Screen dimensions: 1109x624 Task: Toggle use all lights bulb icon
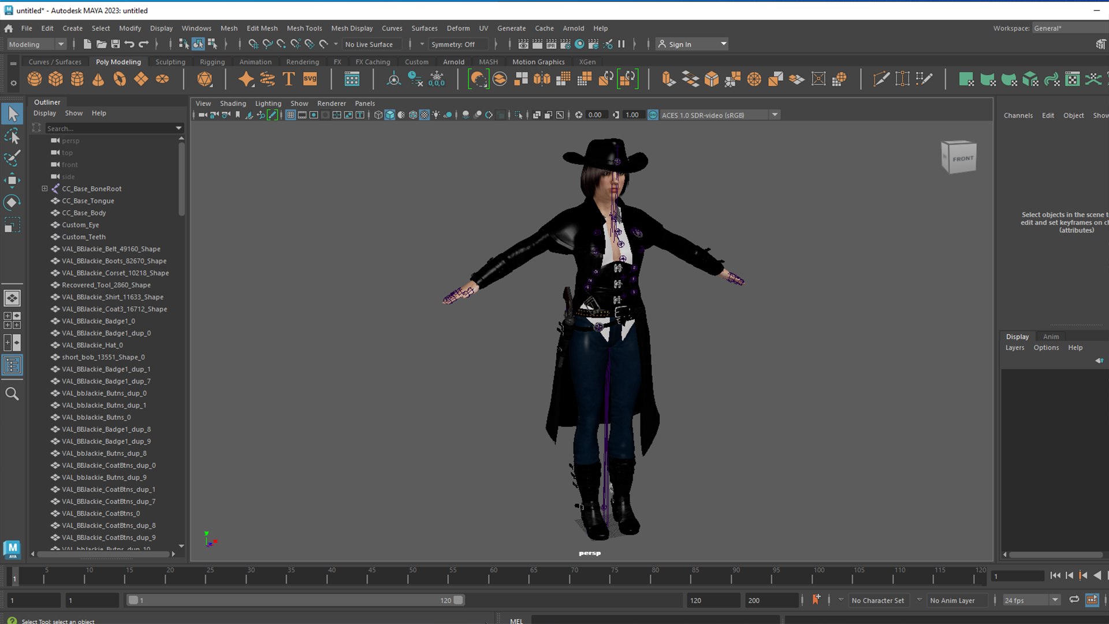pos(436,115)
